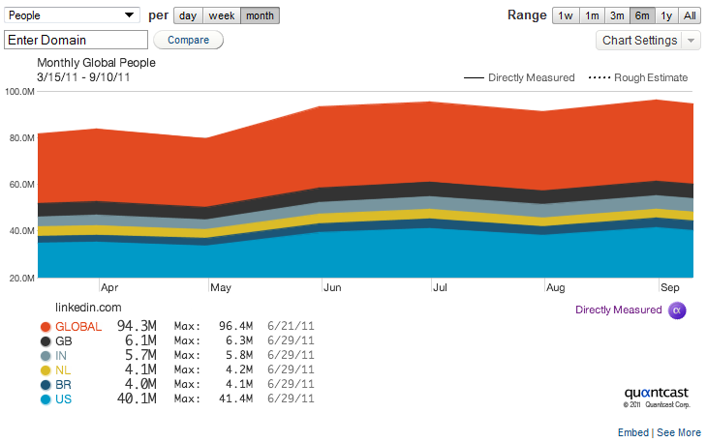Set range to 1y
Viewport: 707px width, 443px height.
pyautogui.click(x=666, y=15)
